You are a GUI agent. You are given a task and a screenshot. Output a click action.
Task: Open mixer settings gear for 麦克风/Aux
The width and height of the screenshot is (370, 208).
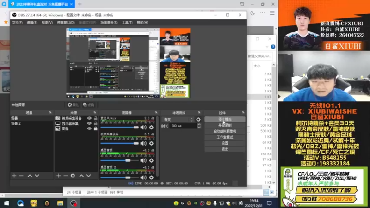tap(151, 128)
